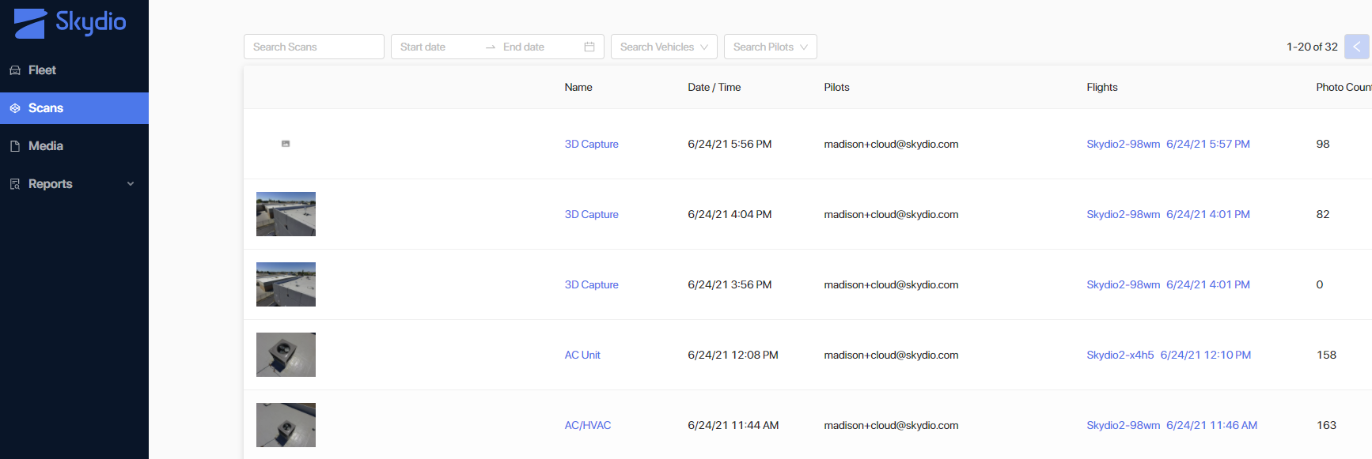
Task: Click the Skydio logo
Action: pos(70,23)
